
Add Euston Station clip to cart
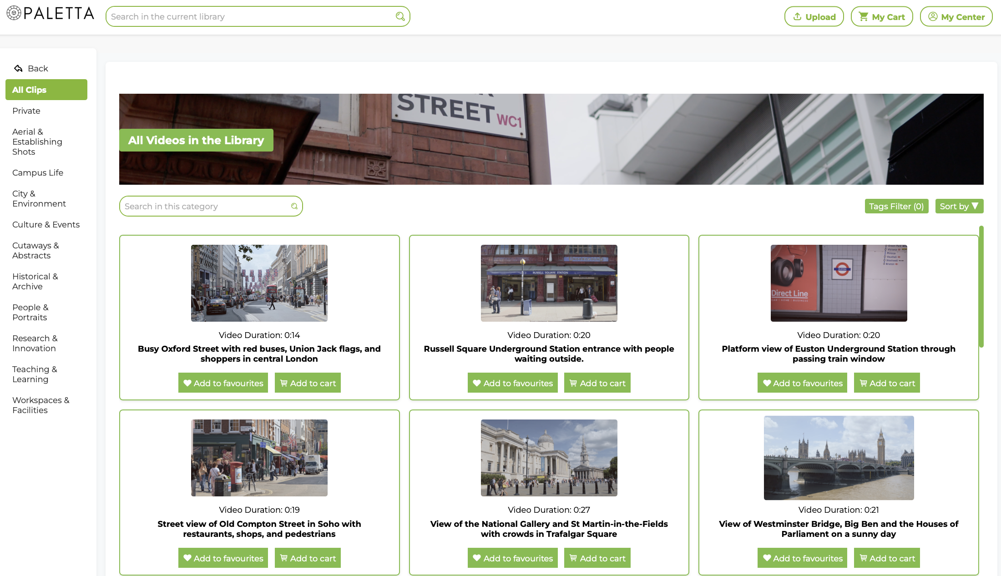(x=887, y=383)
